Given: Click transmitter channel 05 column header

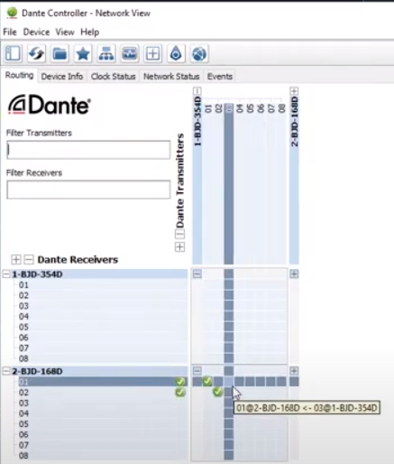Looking at the screenshot, I should click(x=250, y=108).
